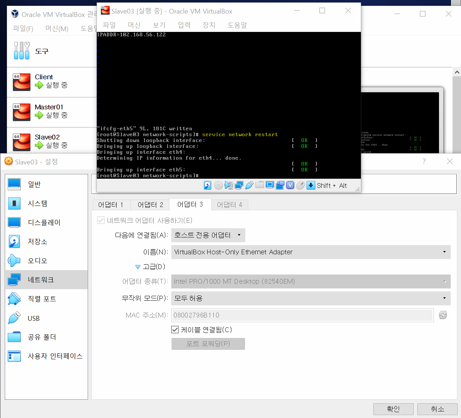The image size is (461, 418).
Task: Click the 확인 (OK) button
Action: point(393,409)
